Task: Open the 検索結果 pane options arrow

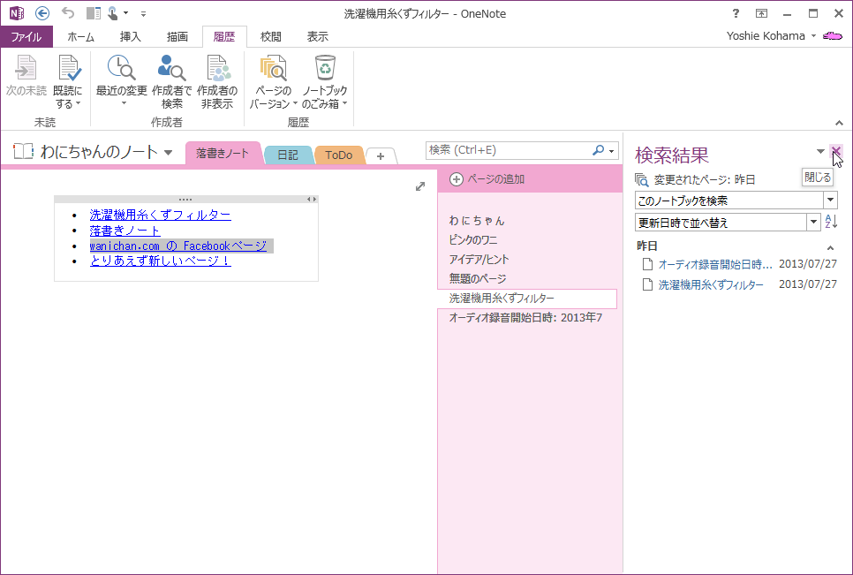Action: click(x=820, y=152)
